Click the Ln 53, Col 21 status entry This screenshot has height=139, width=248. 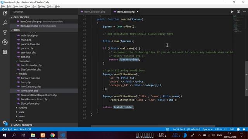pos(186,129)
